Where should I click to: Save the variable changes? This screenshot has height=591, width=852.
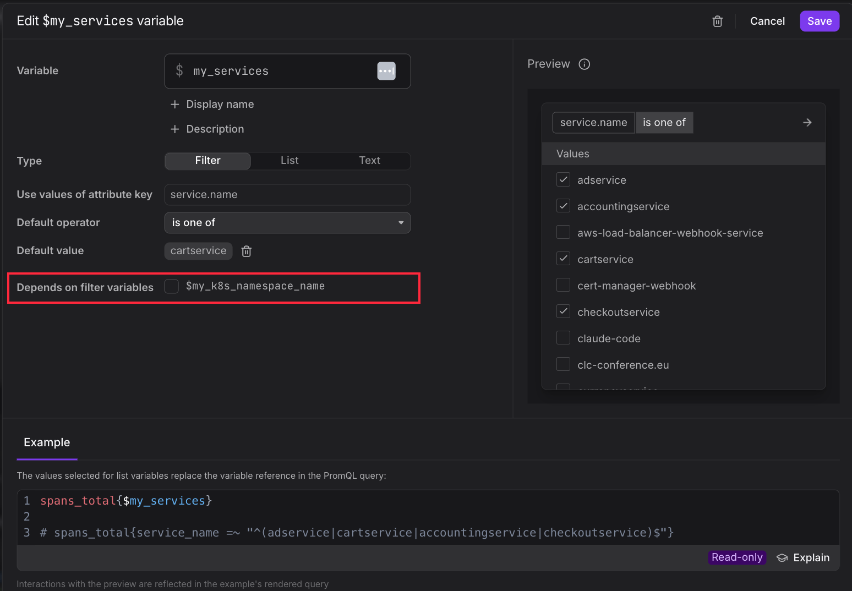click(819, 21)
